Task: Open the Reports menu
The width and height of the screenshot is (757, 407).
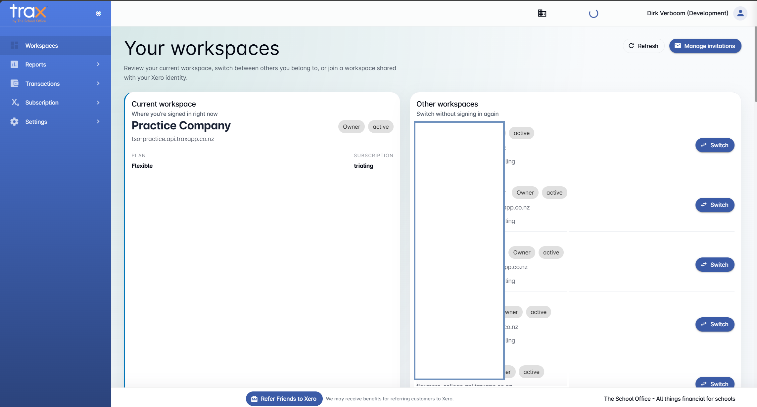Action: (56, 65)
